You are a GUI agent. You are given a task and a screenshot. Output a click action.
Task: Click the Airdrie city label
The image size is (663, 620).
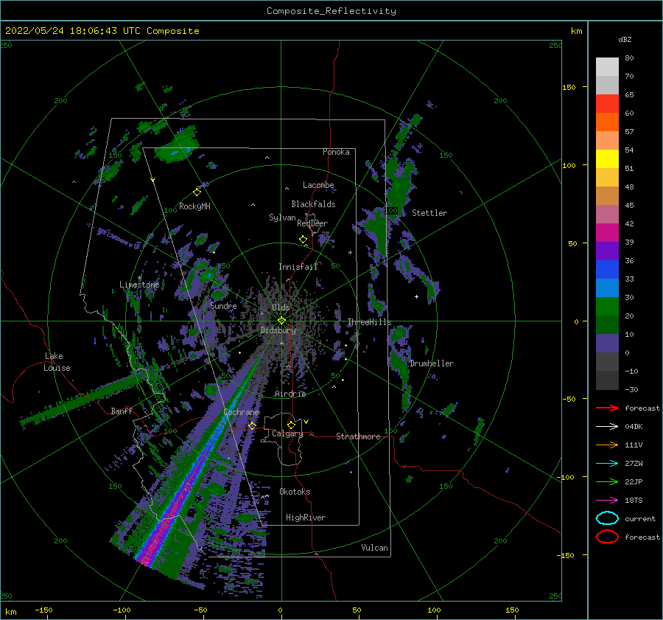coord(290,394)
